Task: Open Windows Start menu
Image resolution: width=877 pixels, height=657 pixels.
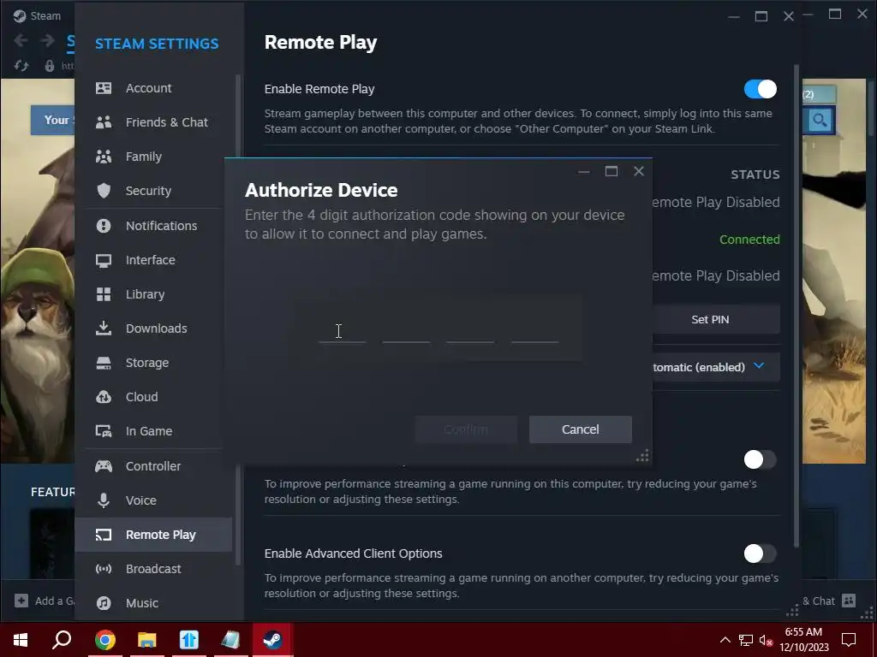Action: (21, 640)
